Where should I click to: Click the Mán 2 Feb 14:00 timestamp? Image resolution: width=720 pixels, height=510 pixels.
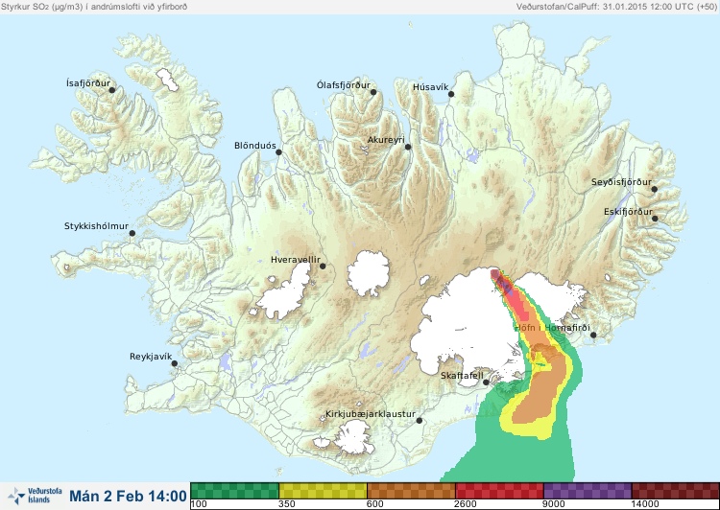[x=128, y=496]
